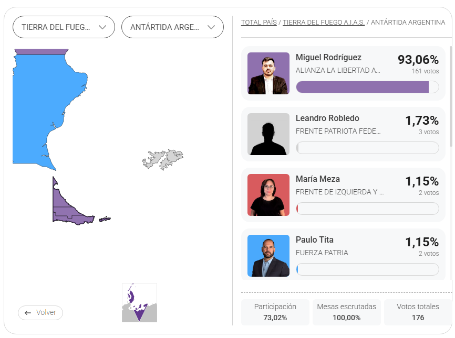Click Leandro Robledo silhouette avatar
Screen dimensions: 455x338
[x=268, y=134]
